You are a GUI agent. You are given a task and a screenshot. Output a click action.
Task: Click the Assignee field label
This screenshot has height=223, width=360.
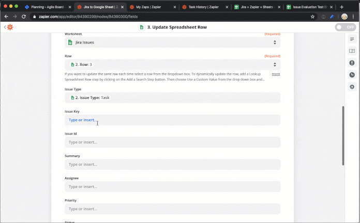coord(71,178)
